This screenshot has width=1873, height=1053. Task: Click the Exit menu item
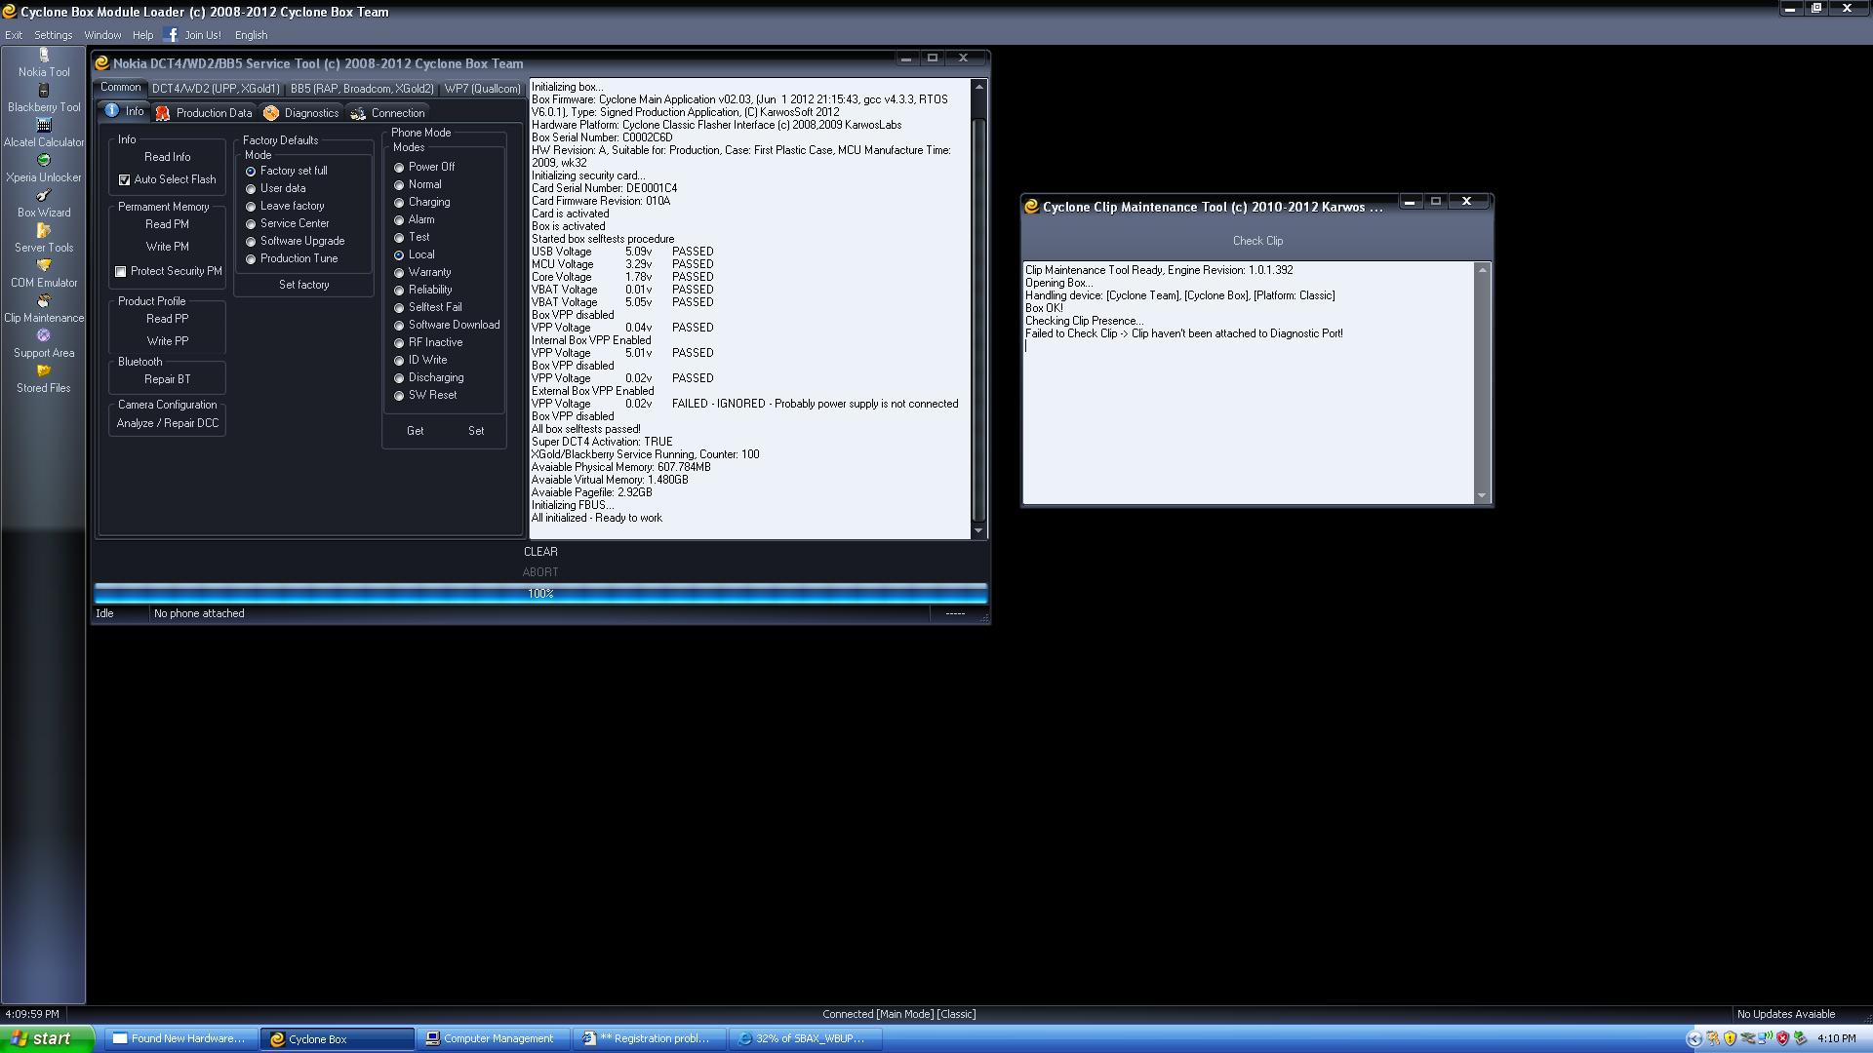point(14,35)
